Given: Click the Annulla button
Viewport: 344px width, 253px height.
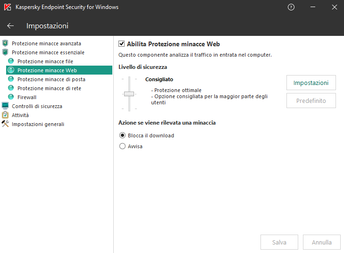Looking at the screenshot, I should [322, 242].
